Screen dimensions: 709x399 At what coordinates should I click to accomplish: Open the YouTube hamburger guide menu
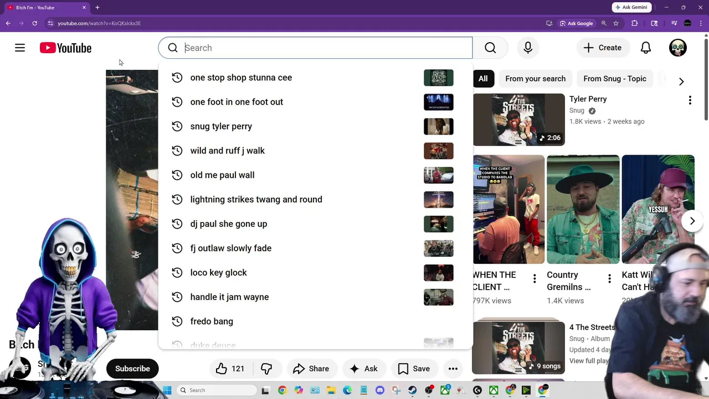(x=20, y=48)
